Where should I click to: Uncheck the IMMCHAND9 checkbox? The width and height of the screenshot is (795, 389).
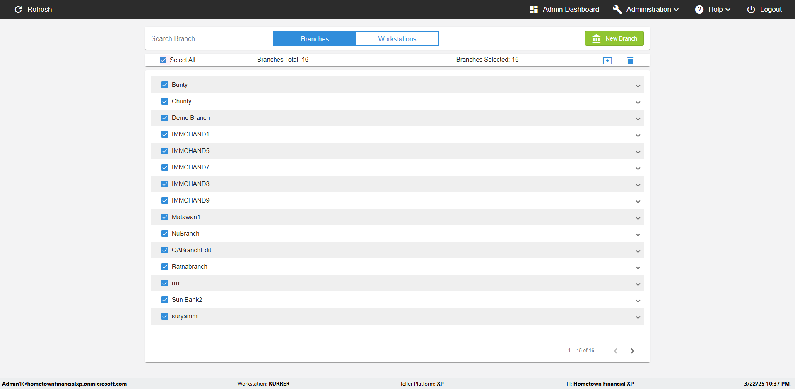point(165,200)
